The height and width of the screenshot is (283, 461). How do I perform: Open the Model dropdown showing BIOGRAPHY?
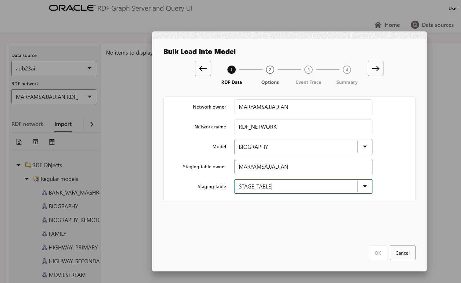pyautogui.click(x=365, y=147)
